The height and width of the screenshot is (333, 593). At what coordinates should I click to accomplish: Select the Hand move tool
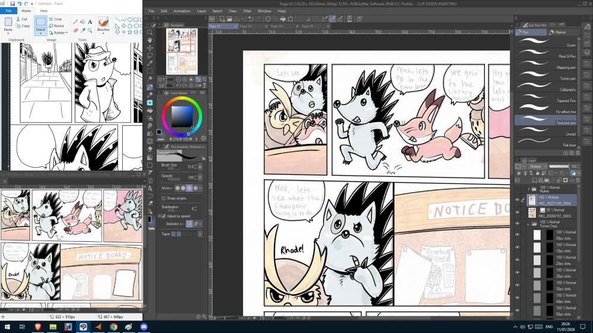pos(151,40)
